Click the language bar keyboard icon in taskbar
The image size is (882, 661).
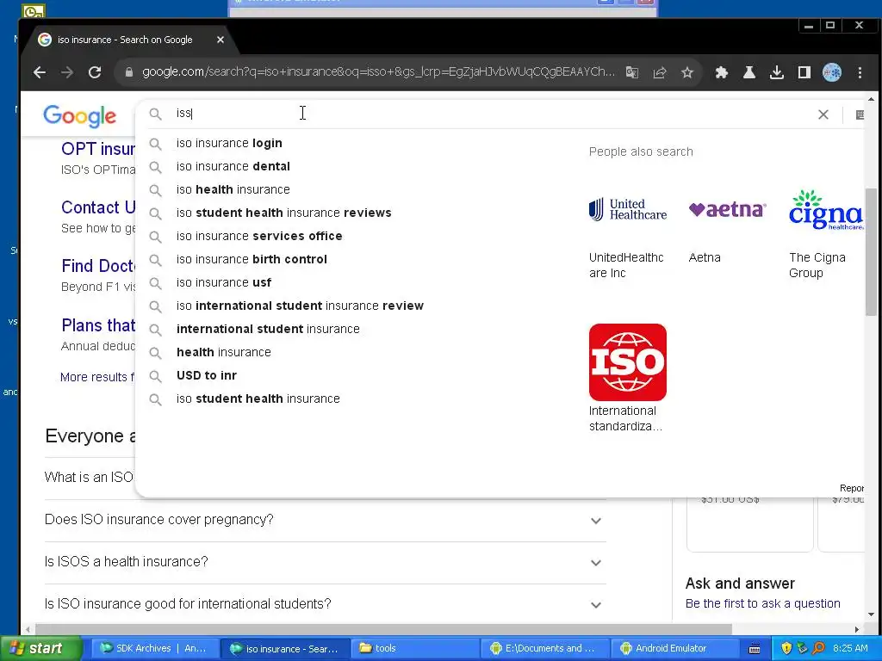pyautogui.click(x=755, y=649)
